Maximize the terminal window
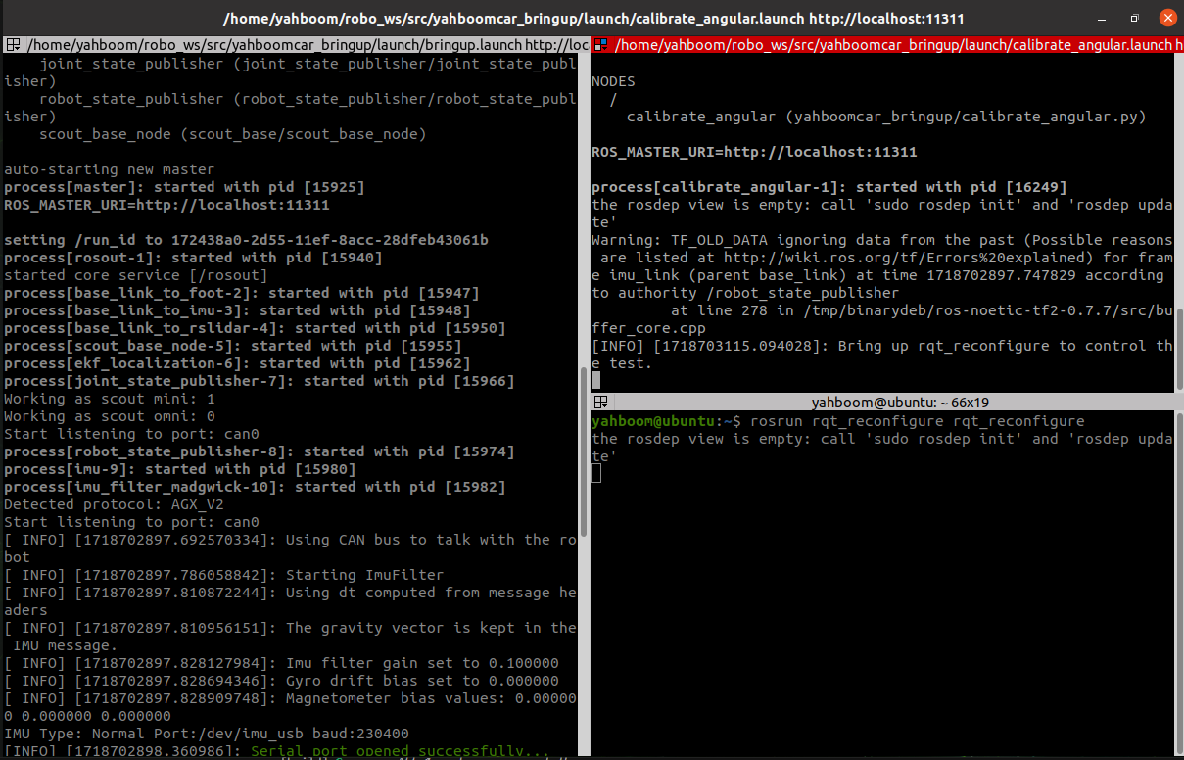The height and width of the screenshot is (760, 1184). [x=1135, y=18]
